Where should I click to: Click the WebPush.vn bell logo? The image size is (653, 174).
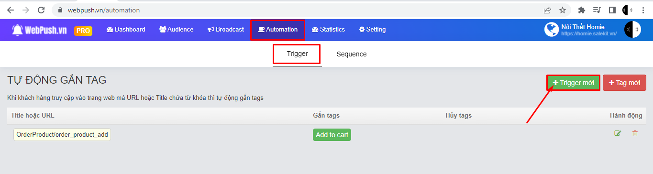pos(18,30)
